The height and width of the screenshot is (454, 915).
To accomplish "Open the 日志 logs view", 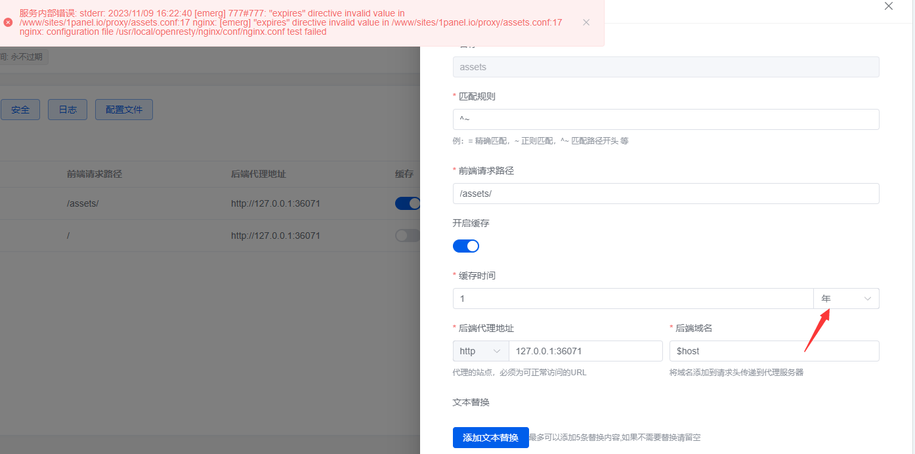I will point(67,109).
